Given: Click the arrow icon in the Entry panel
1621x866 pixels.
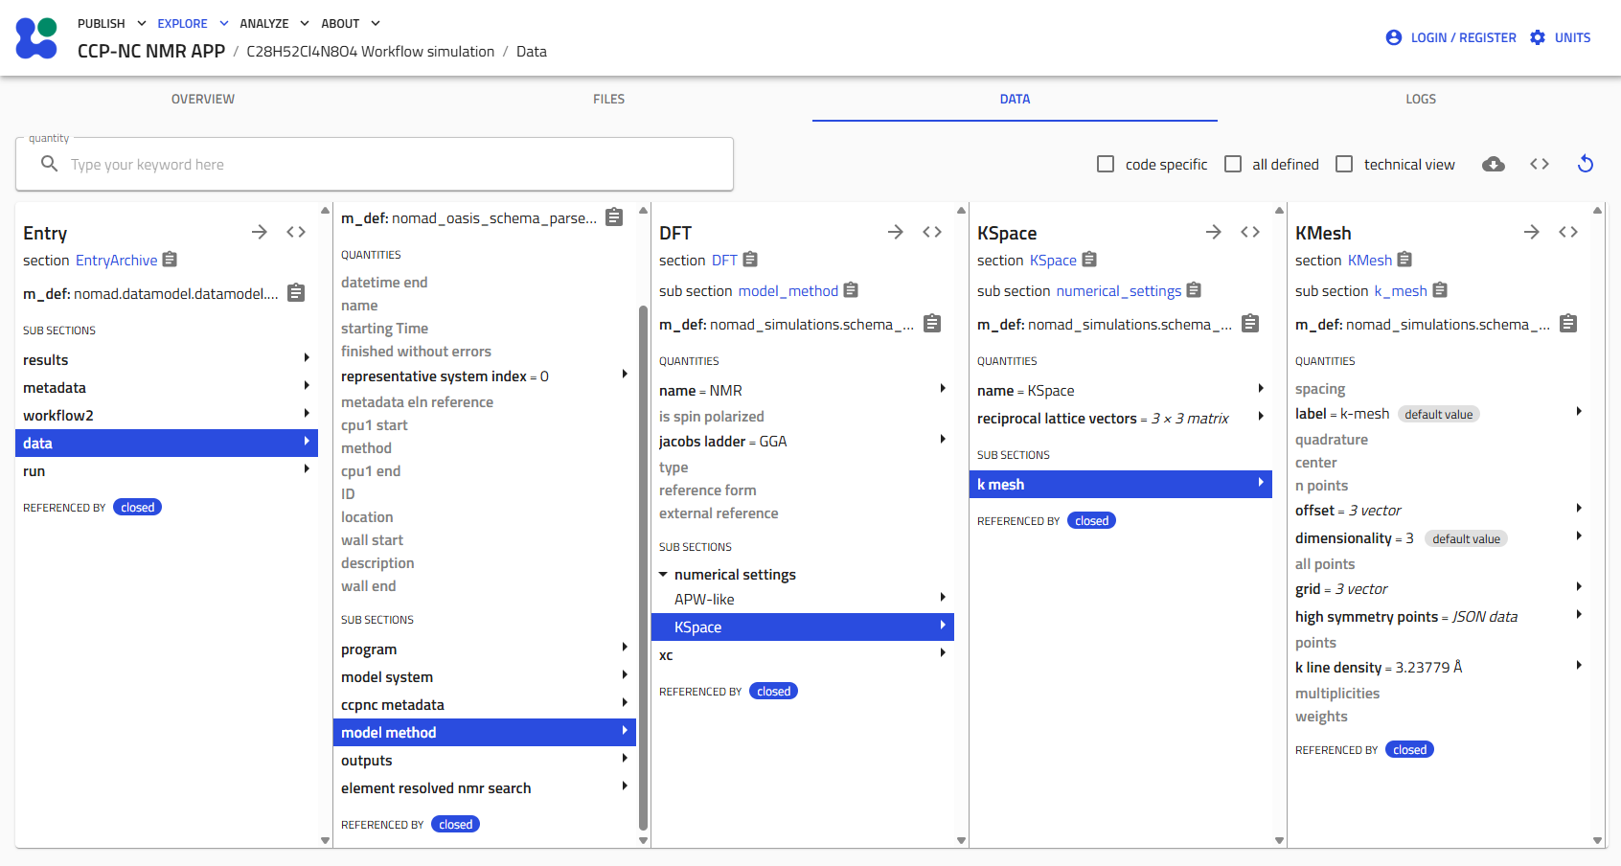Looking at the screenshot, I should coord(260,232).
